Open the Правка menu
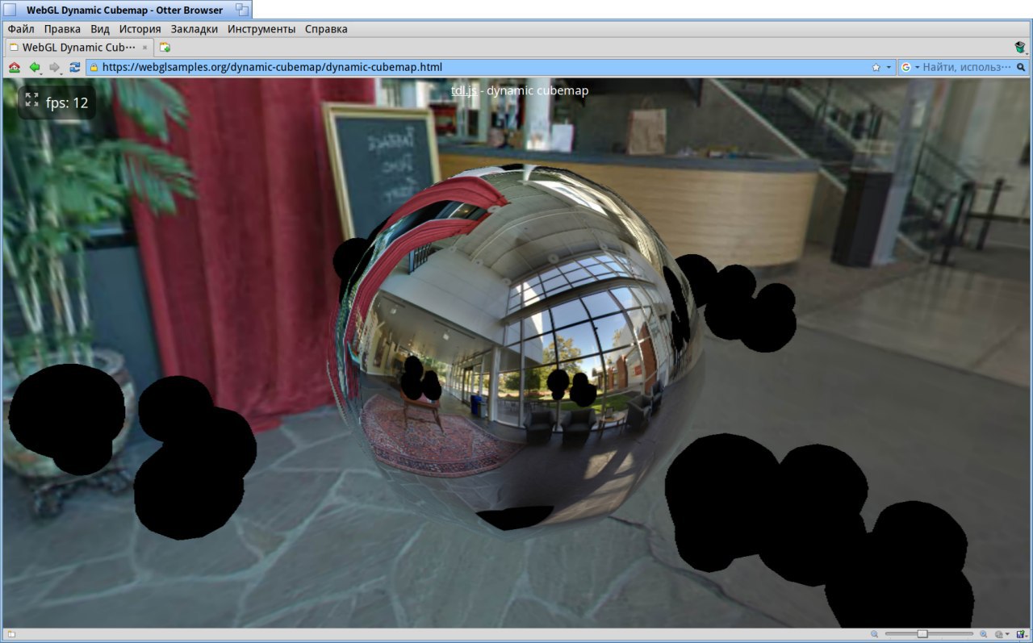Viewport: 1033px width, 643px height. click(x=62, y=29)
